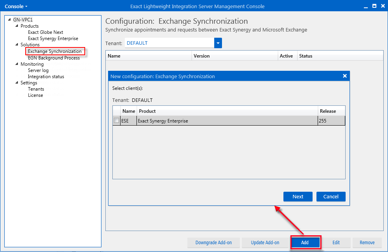The height and width of the screenshot is (252, 388).
Task: Close the New configuration dialog
Action: tap(345, 76)
